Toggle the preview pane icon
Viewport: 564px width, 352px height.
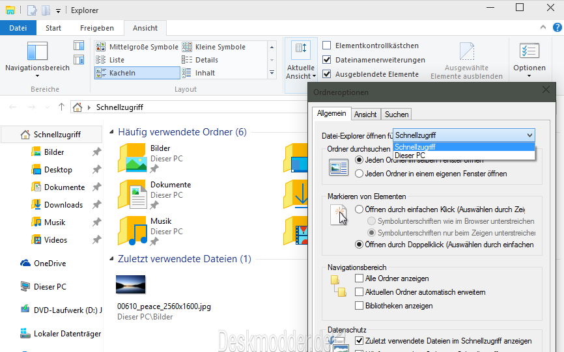79,46
